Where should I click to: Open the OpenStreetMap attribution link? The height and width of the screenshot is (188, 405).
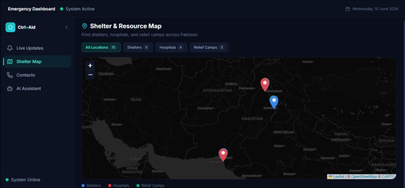pyautogui.click(x=364, y=176)
